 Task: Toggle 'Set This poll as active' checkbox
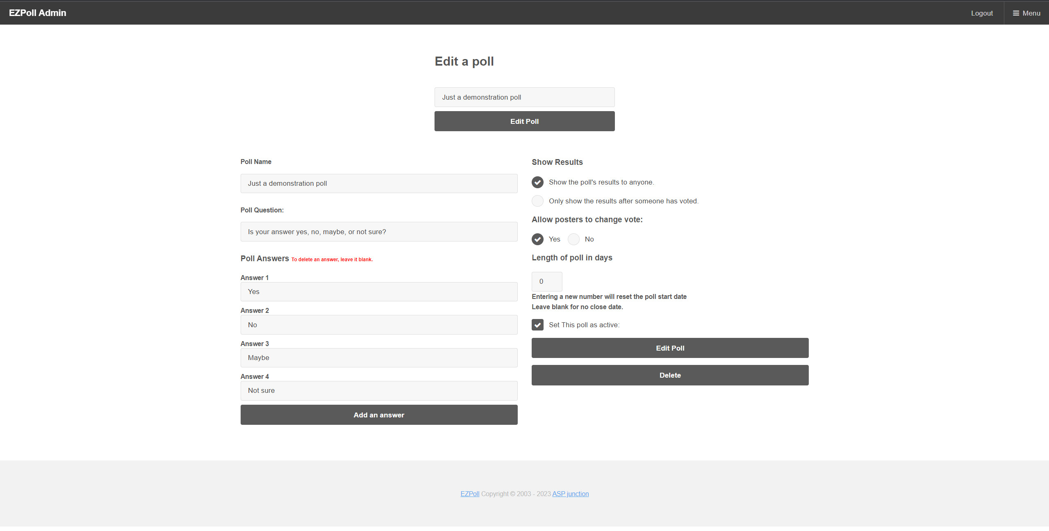(537, 325)
